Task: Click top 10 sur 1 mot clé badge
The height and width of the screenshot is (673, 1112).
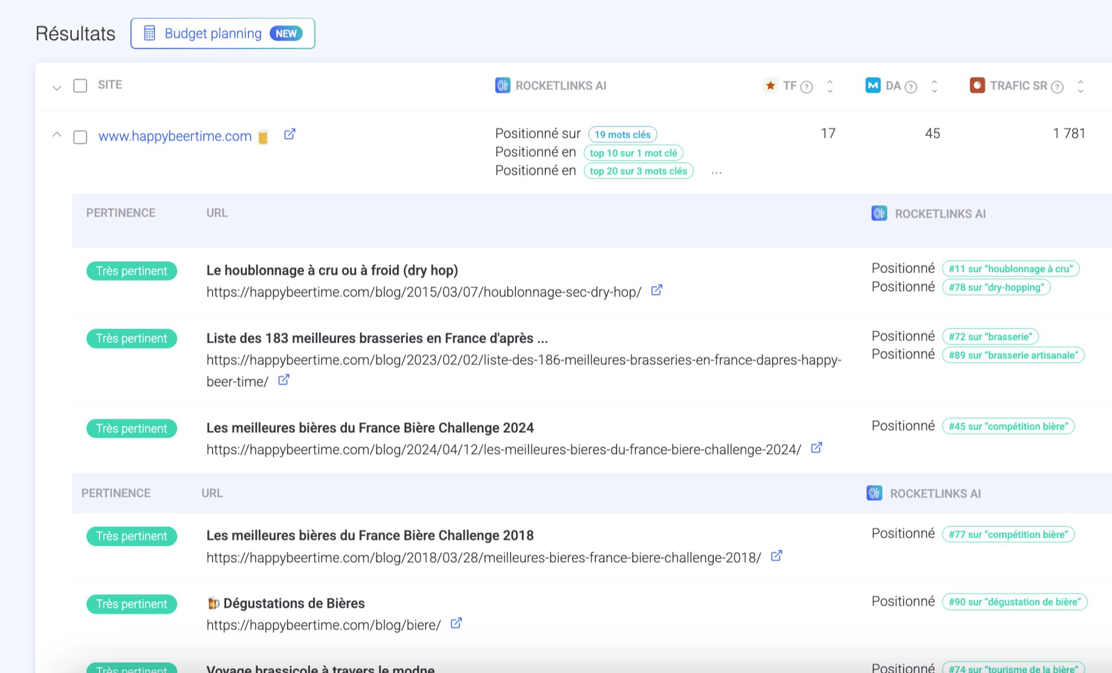Action: (x=633, y=153)
